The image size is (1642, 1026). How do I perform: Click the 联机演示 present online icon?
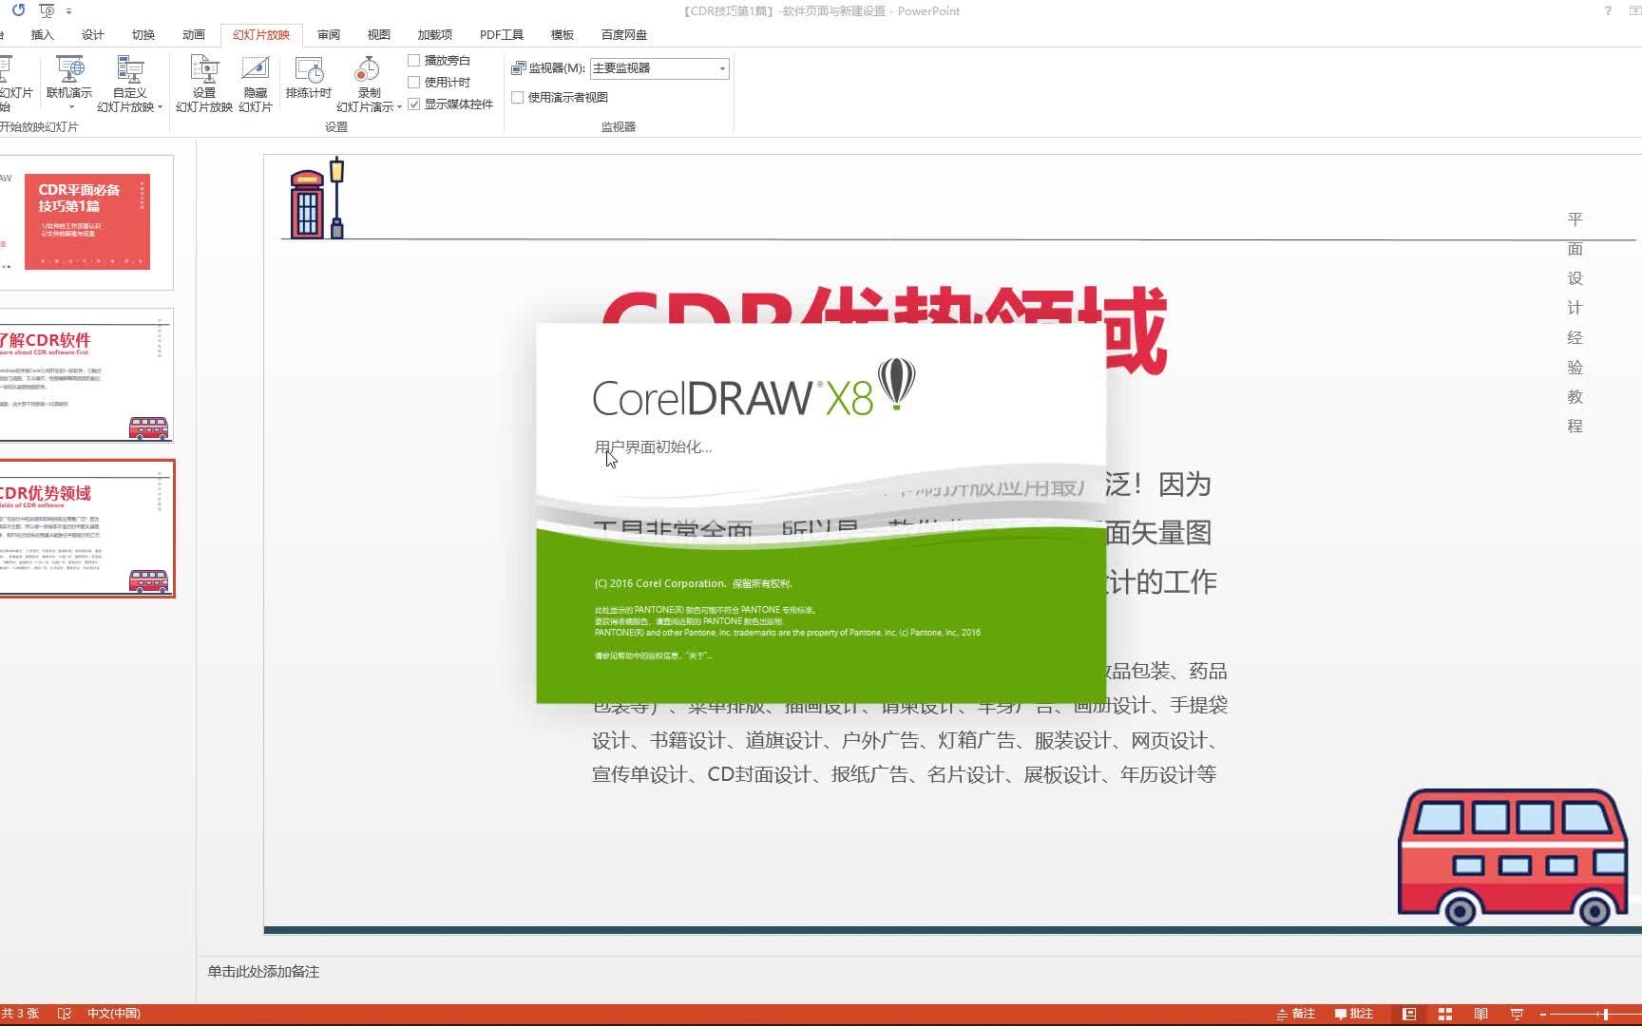[69, 71]
